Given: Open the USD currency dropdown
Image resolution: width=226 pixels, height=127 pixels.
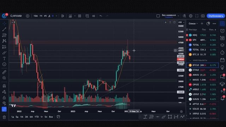Looking at the screenshot, I should (181, 22).
